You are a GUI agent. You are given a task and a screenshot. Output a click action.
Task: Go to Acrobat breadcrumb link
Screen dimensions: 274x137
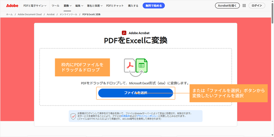tap(51, 14)
